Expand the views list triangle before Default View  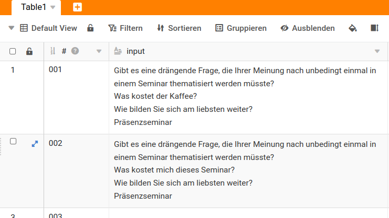[x=12, y=28]
